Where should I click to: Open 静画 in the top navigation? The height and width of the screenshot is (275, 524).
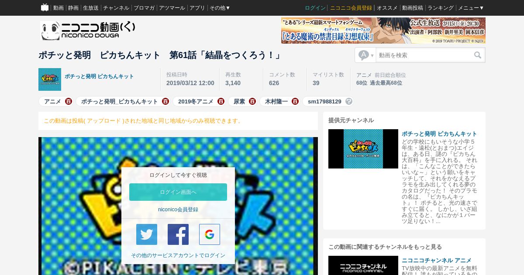73,8
